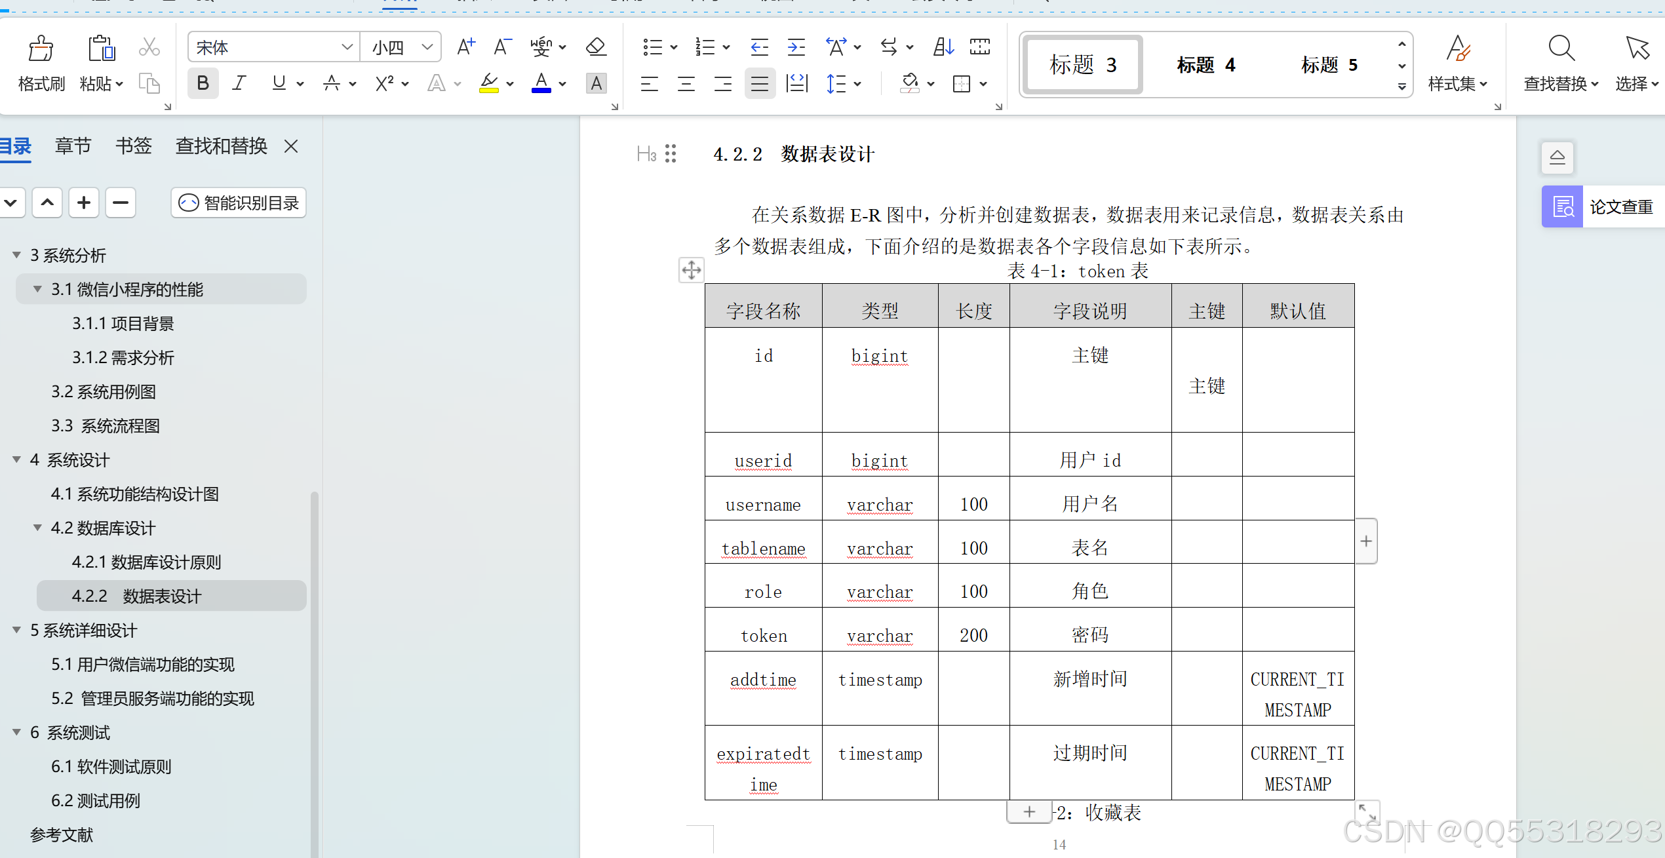Image resolution: width=1665 pixels, height=858 pixels.
Task: Close the navigation pane
Action: click(291, 146)
